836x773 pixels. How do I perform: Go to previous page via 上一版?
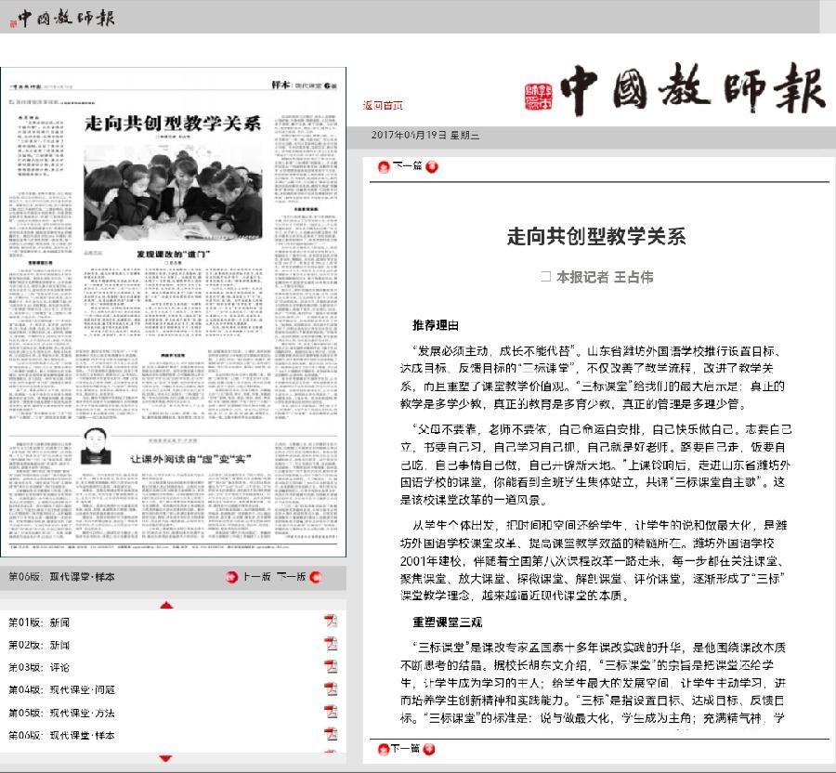point(256,576)
